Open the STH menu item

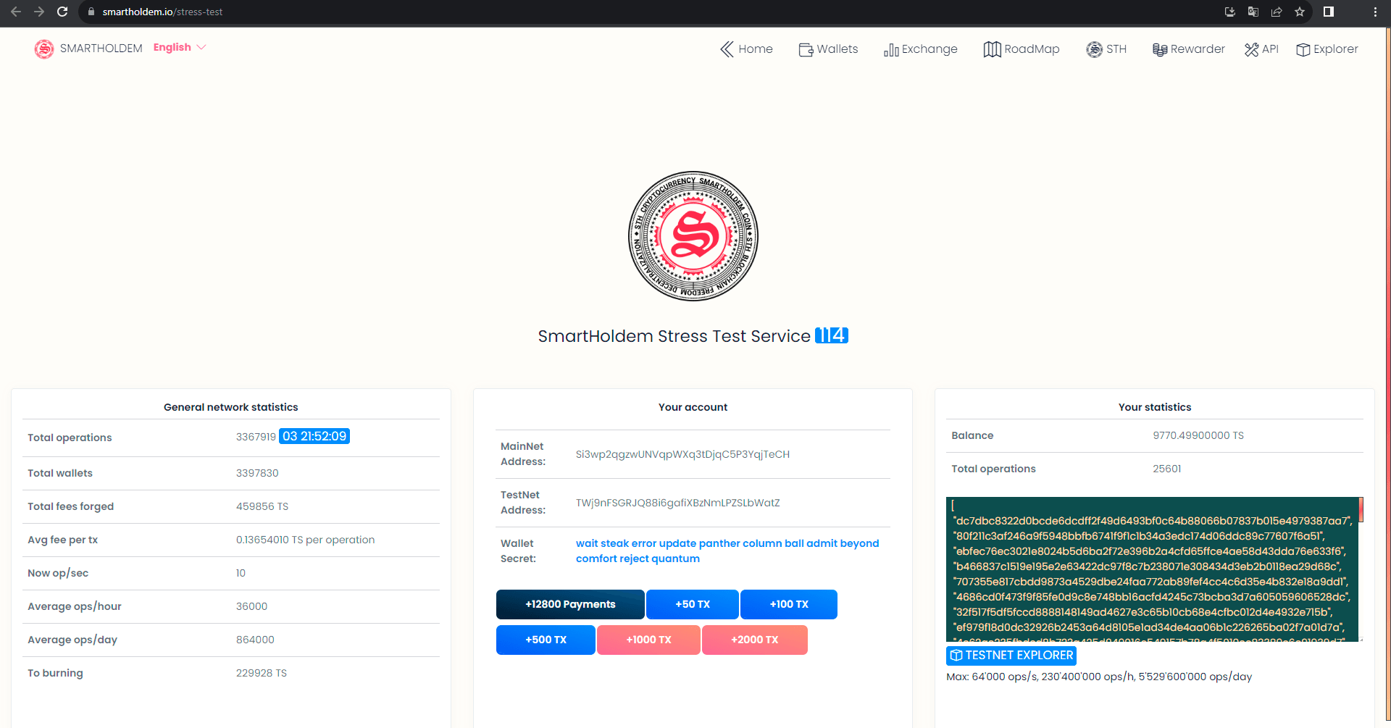tap(1106, 49)
